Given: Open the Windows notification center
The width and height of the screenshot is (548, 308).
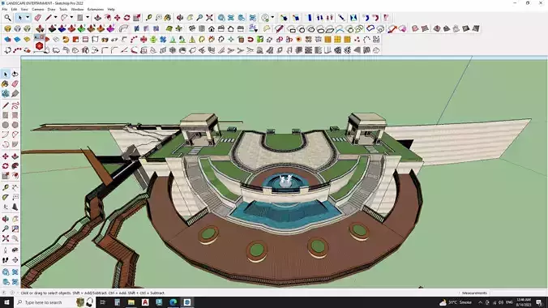Looking at the screenshot, I should pyautogui.click(x=539, y=302).
